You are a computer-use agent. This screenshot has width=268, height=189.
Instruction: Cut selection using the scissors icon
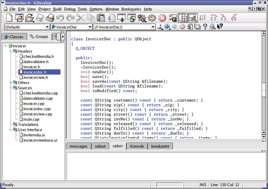(x=81, y=18)
